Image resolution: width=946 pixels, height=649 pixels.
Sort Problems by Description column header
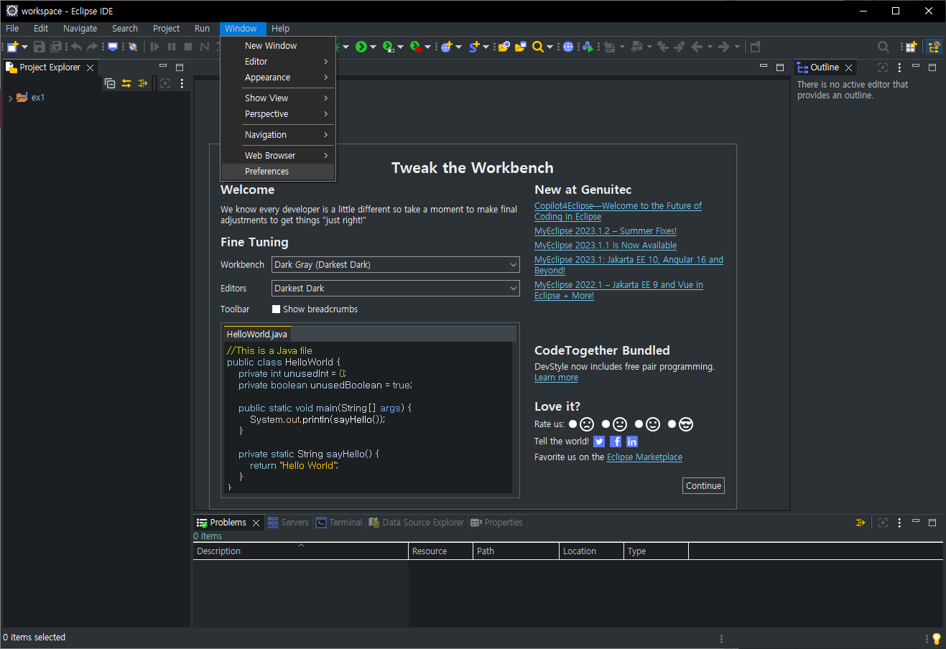(301, 551)
